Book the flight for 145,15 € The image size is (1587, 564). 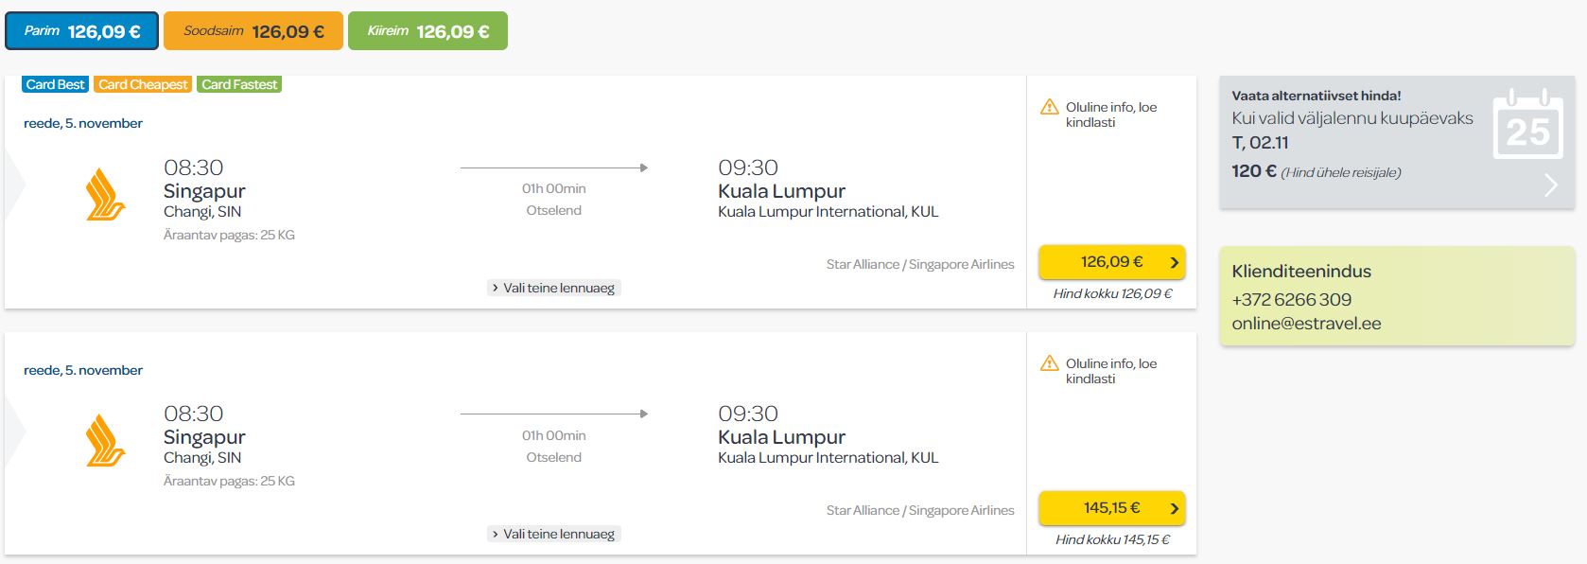(x=1111, y=508)
